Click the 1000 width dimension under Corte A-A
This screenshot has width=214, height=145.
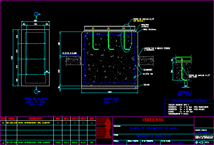(110, 92)
